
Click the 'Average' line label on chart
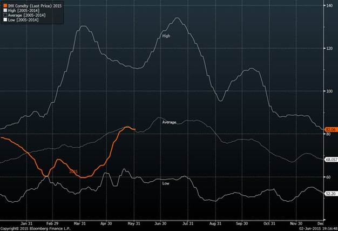coord(170,123)
